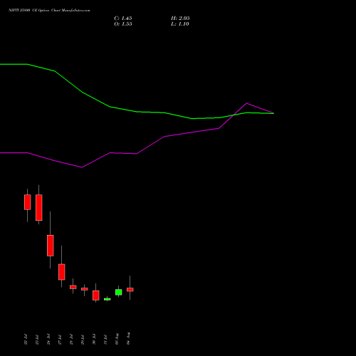Click the last red candlestick for 04 Aug
Screen dimensions: 356x356
(x=130, y=290)
